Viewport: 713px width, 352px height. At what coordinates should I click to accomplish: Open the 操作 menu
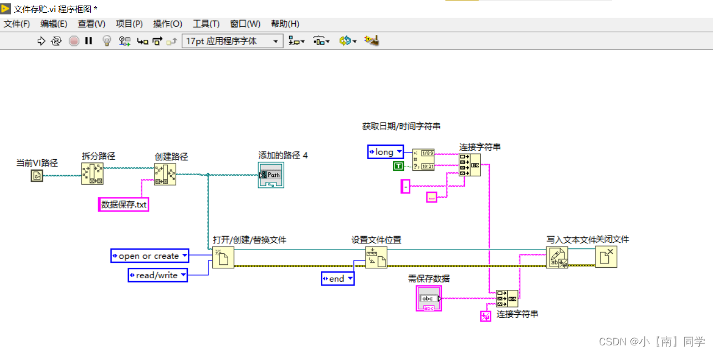point(167,23)
